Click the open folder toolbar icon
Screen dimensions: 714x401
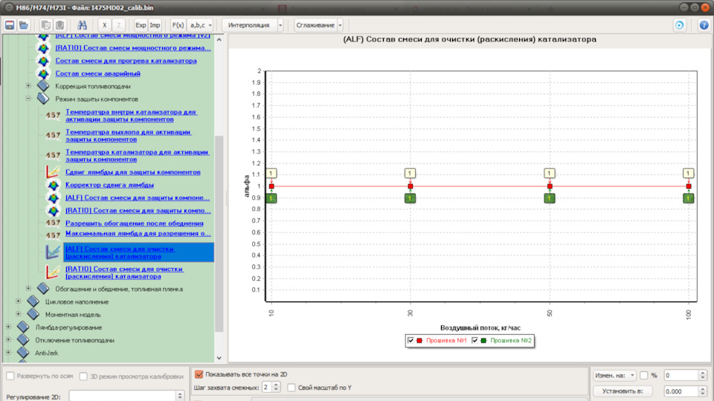24,25
